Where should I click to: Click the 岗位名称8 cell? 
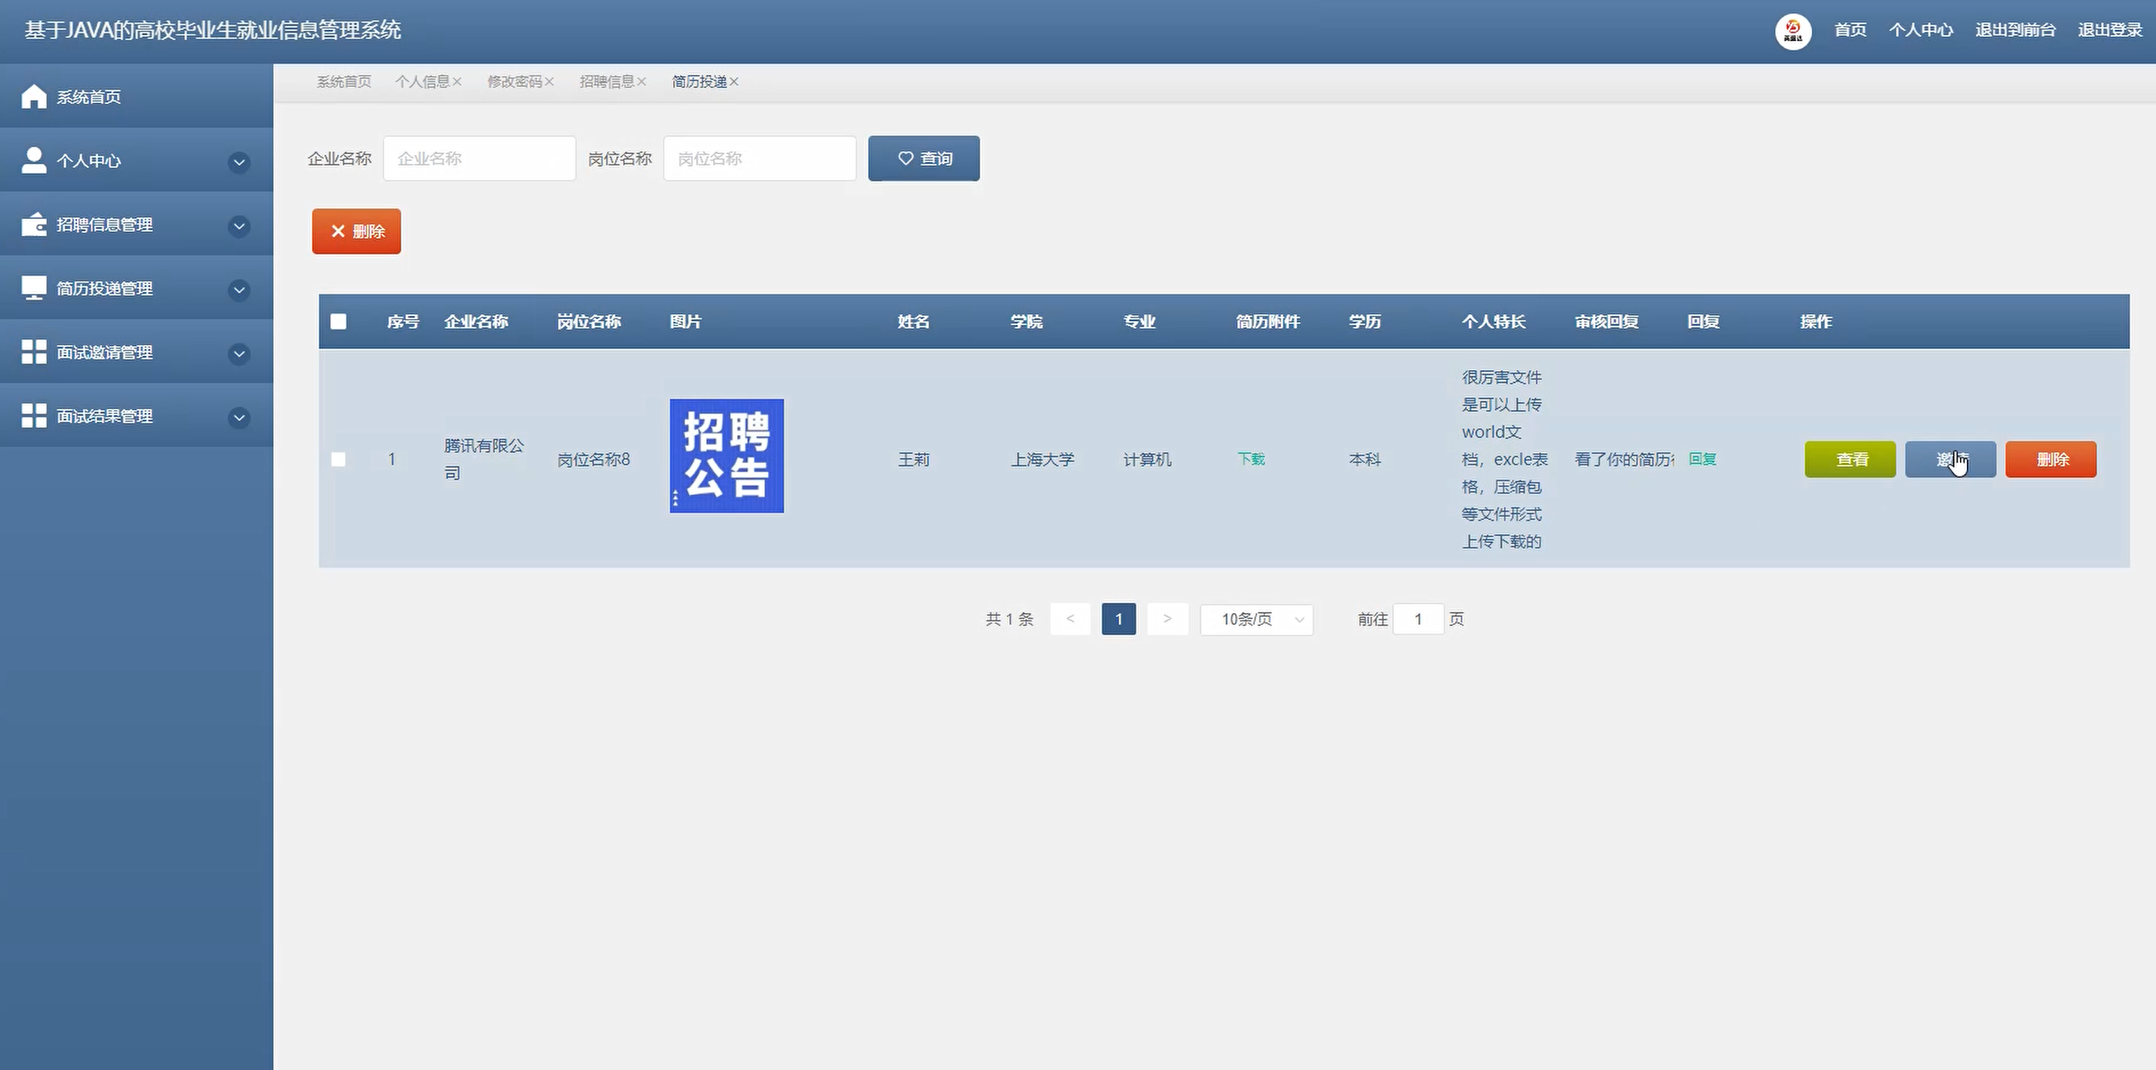pyautogui.click(x=594, y=459)
